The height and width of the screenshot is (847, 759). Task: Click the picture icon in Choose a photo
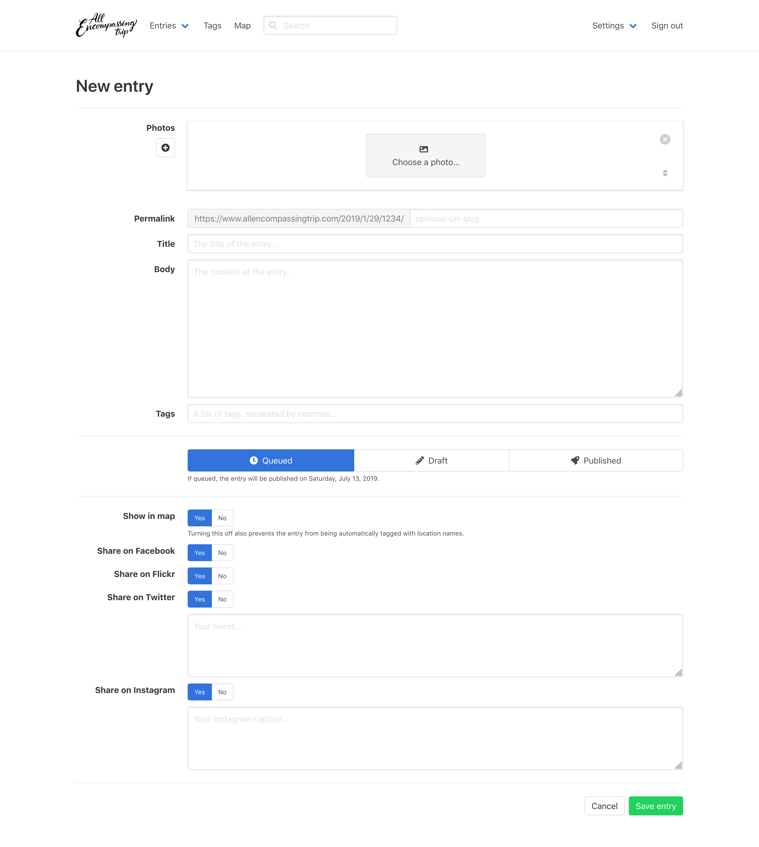coord(423,149)
